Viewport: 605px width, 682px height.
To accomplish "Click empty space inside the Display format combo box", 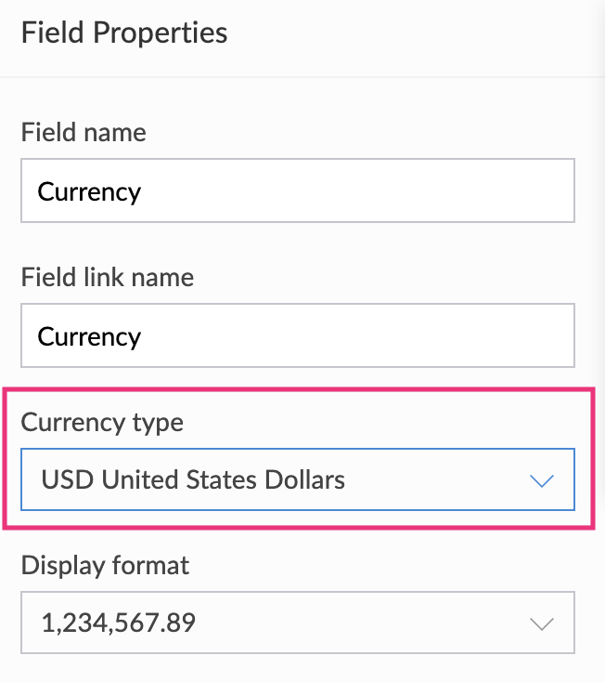I will 371,623.
